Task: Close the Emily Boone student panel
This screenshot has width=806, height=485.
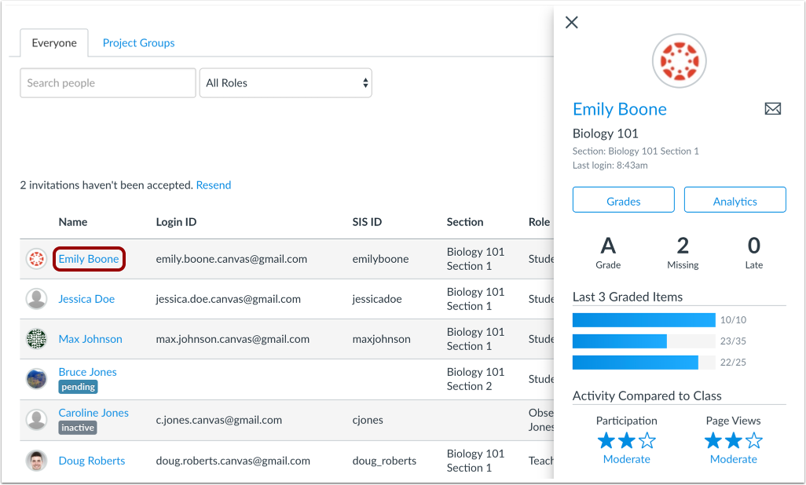Action: tap(572, 22)
